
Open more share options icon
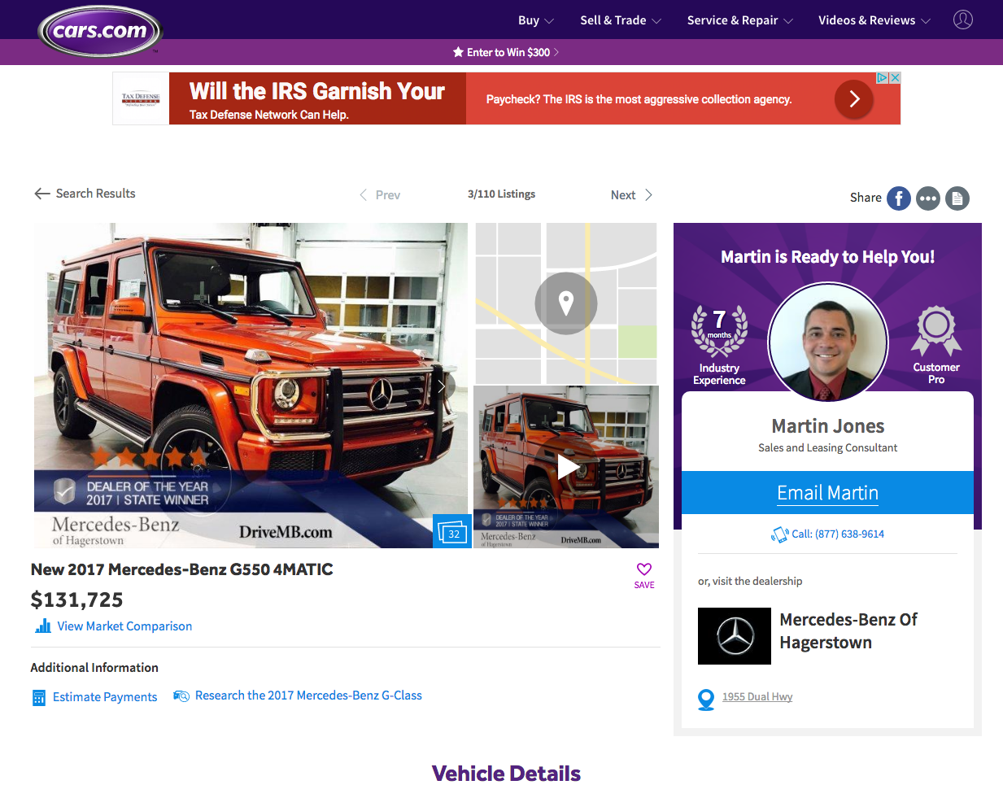click(928, 198)
